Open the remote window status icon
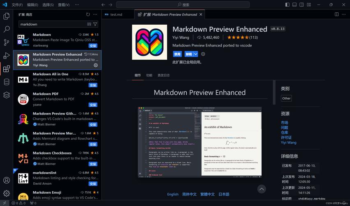 point(5,203)
